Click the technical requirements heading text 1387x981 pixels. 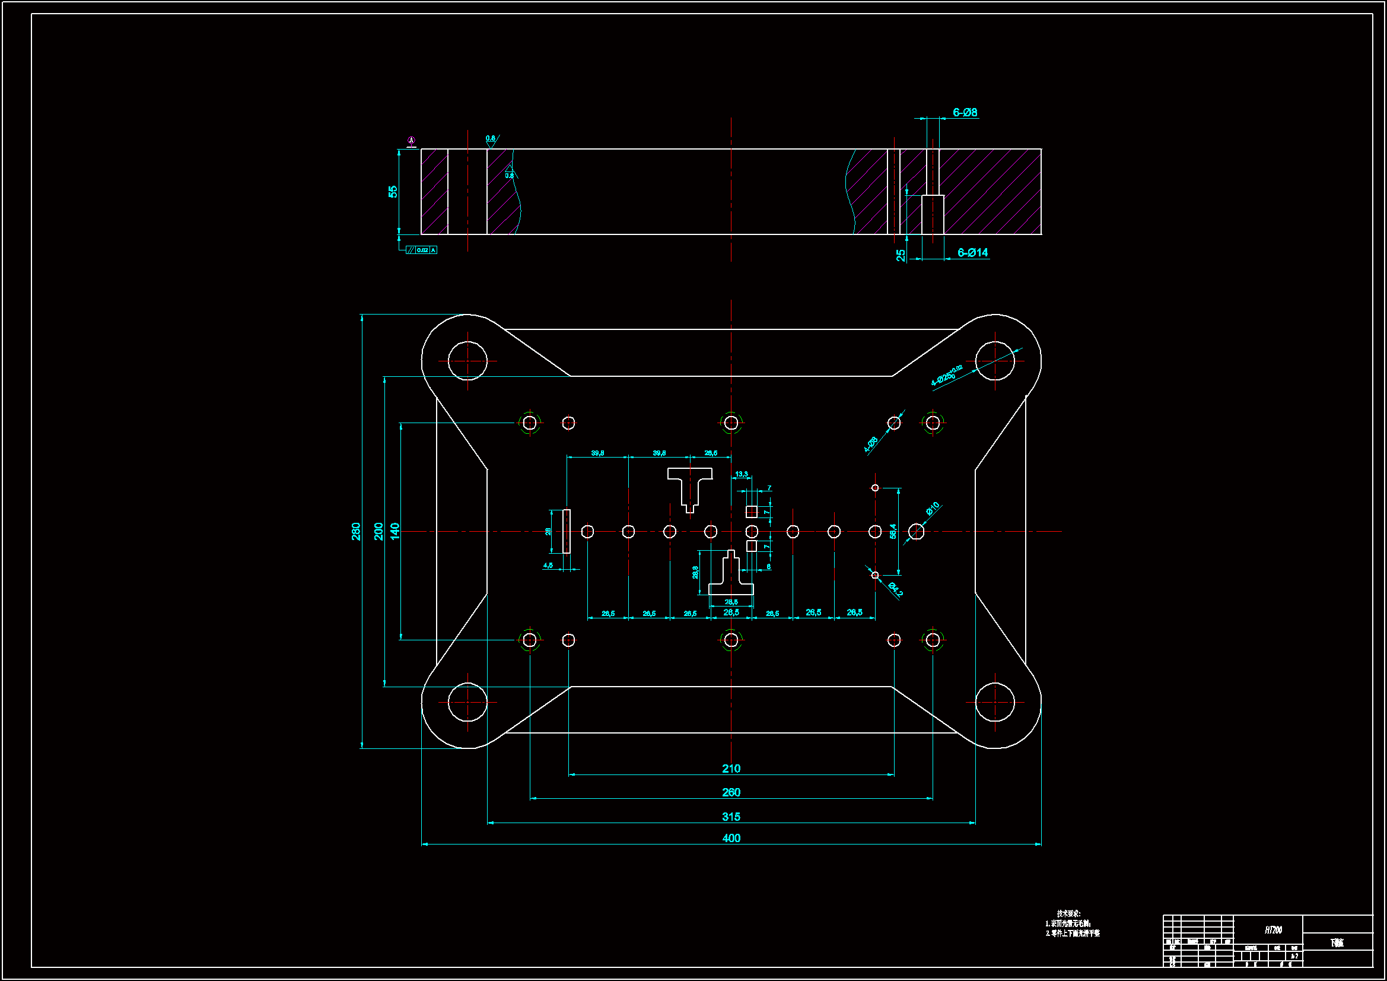point(1068,913)
